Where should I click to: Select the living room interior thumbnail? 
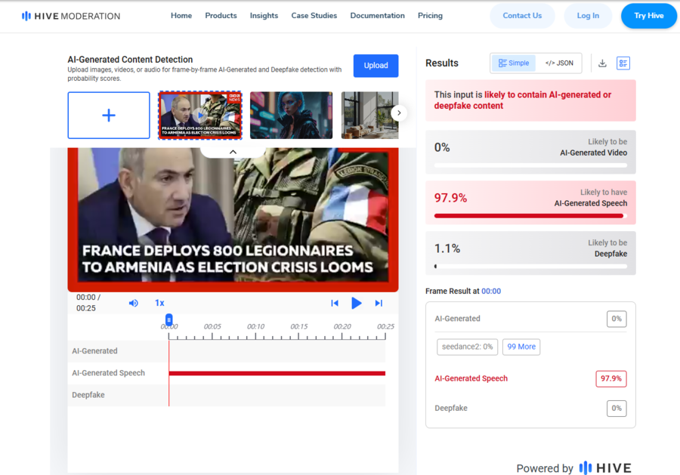pos(369,116)
